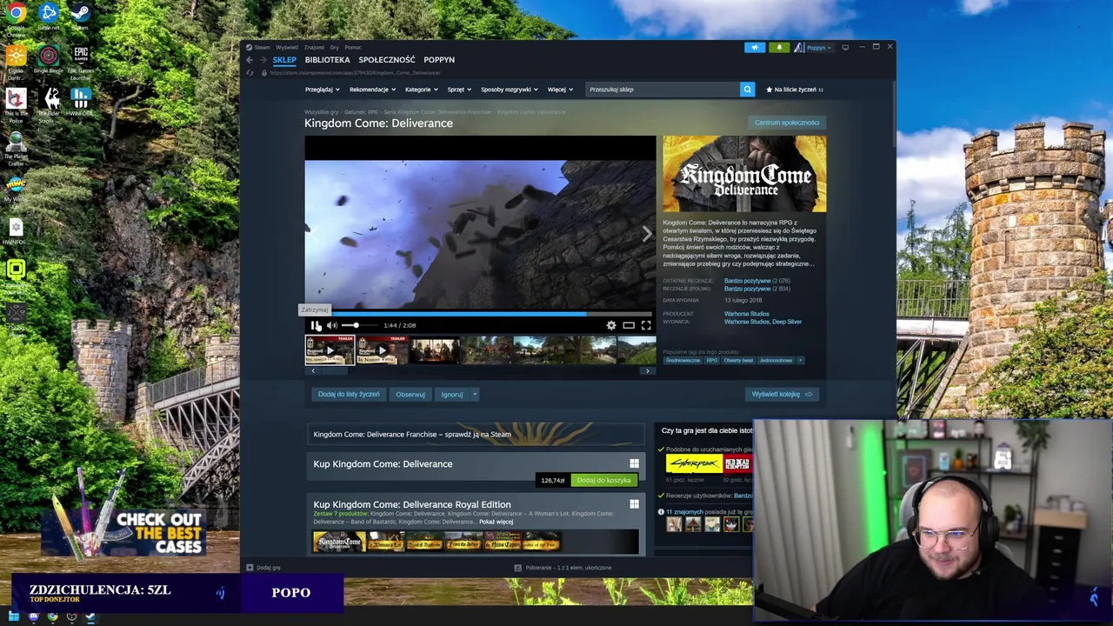The height and width of the screenshot is (626, 1113).
Task: Click Wyświetl kolejkę button
Action: (782, 394)
